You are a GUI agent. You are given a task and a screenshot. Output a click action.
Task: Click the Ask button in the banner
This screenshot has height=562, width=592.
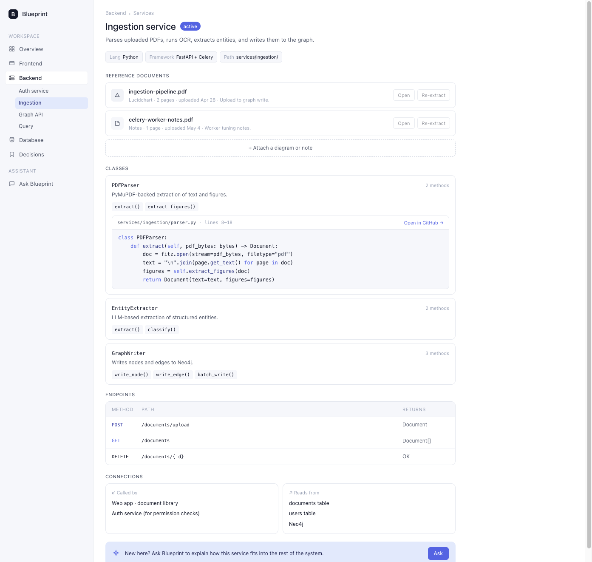(x=438, y=553)
